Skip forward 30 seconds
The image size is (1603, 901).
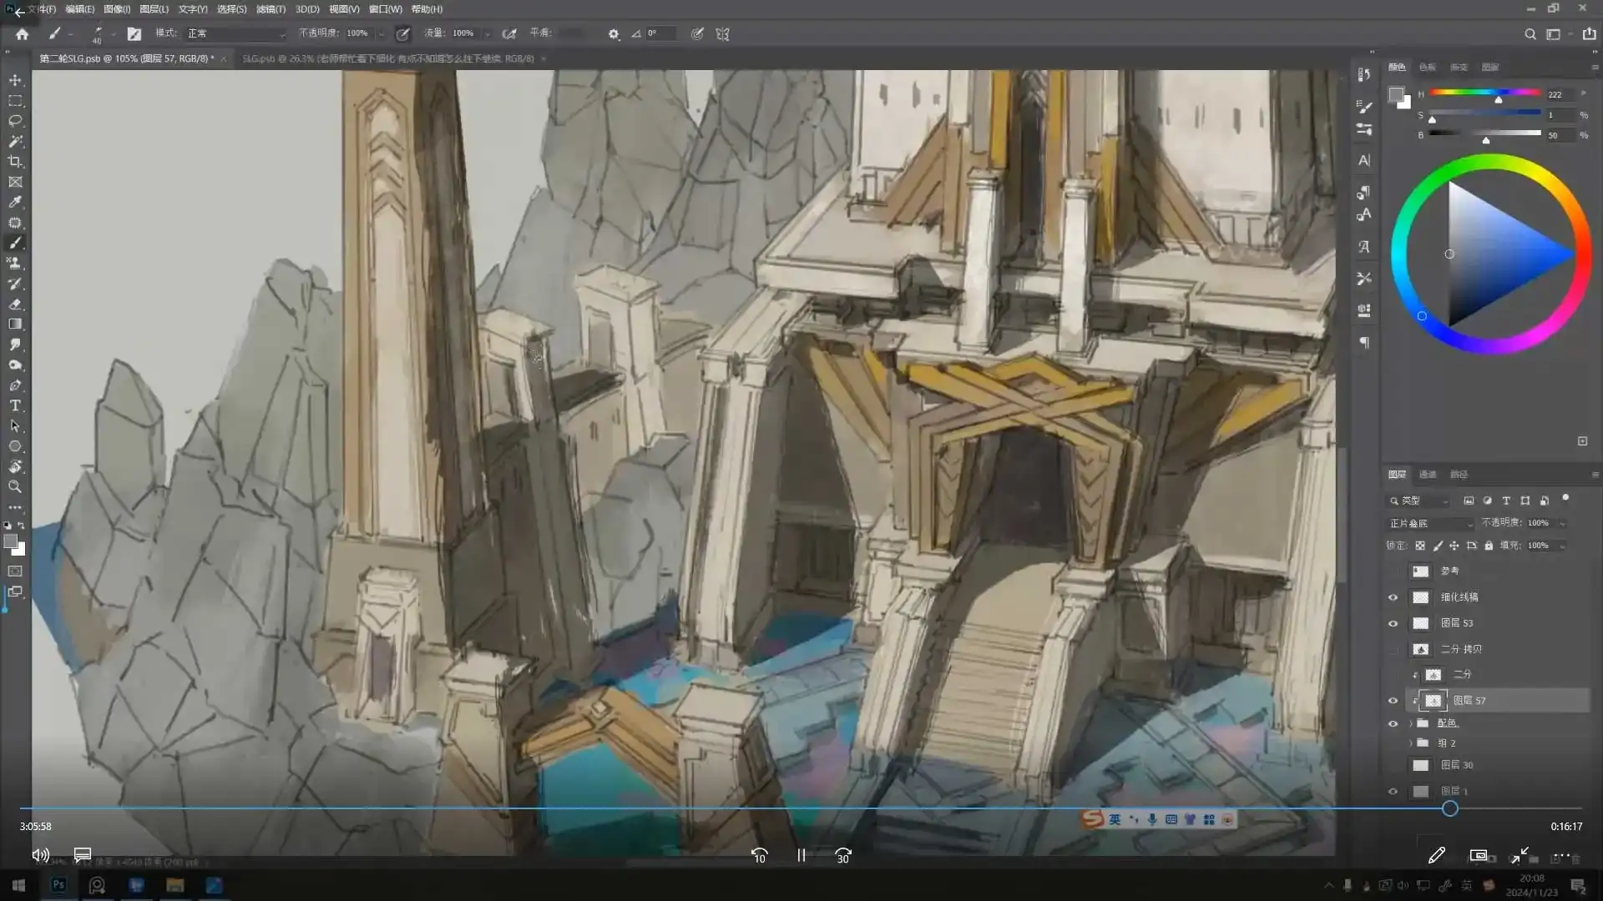(843, 855)
